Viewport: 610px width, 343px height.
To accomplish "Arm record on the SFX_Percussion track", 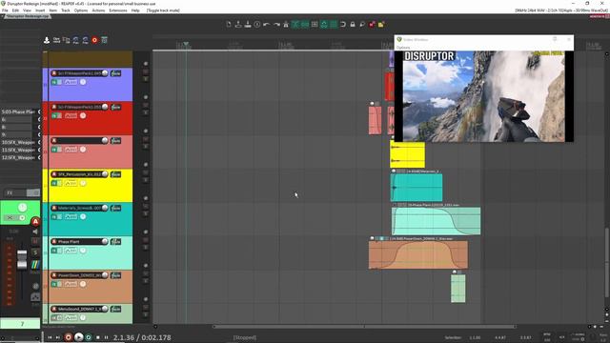I will point(54,174).
